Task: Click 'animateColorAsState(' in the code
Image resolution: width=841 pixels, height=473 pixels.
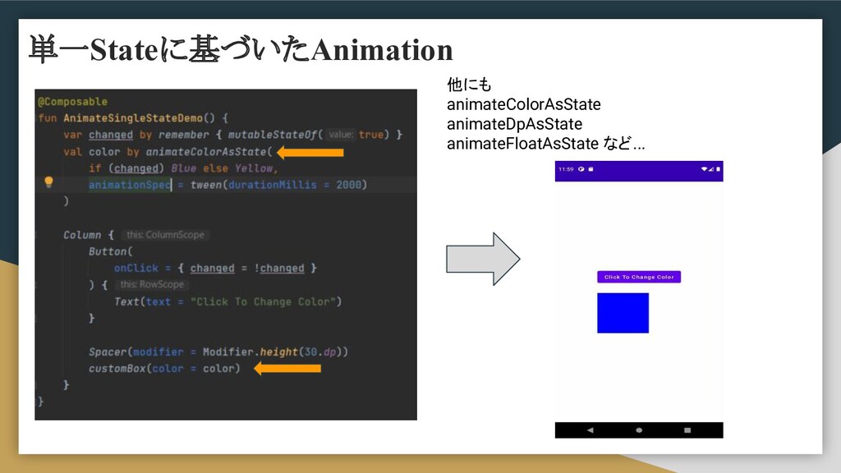Action: [x=209, y=152]
